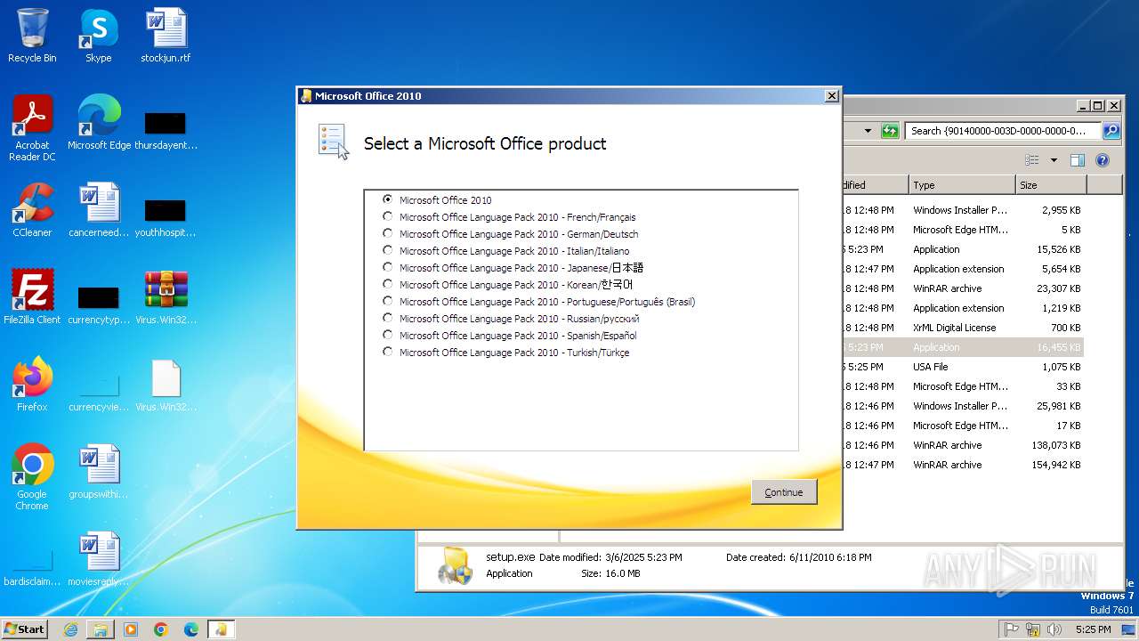Switch to the Office setup taskbar button
1139x641 pixels.
(x=221, y=629)
